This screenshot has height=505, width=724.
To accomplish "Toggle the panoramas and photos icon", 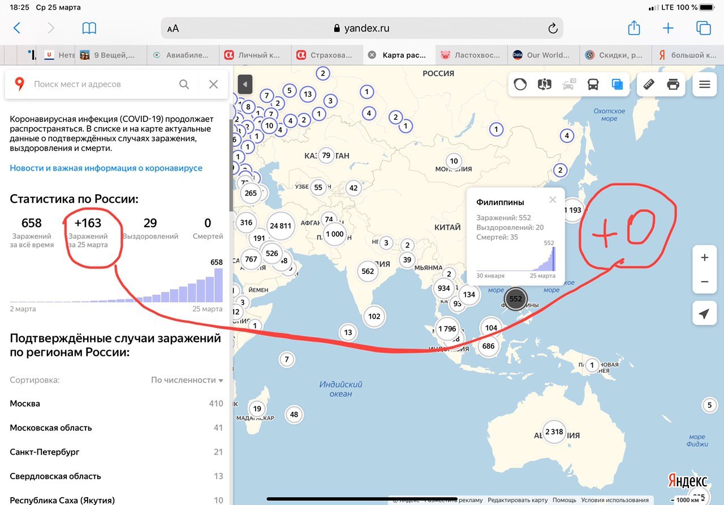I will point(544,85).
